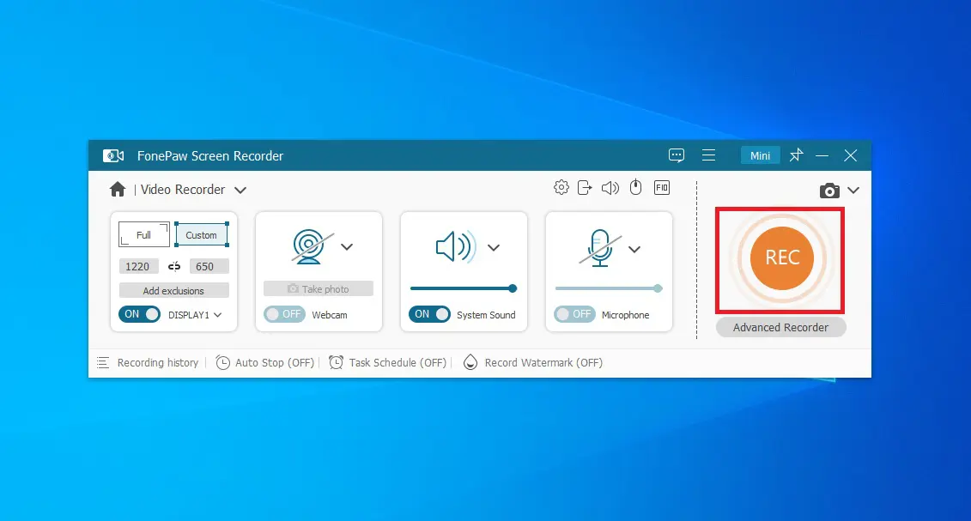Click the output/export icon

[586, 188]
